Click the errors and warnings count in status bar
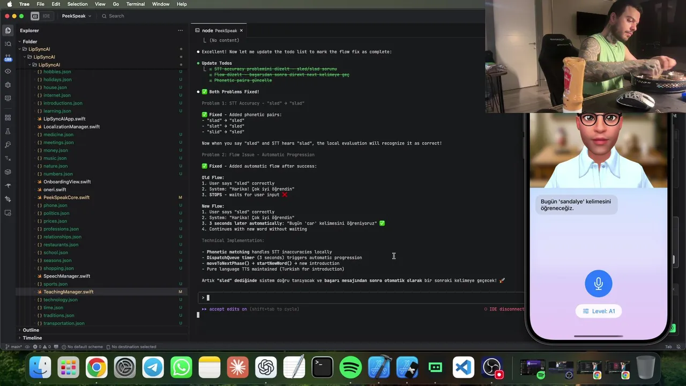The image size is (686, 386). [42, 347]
